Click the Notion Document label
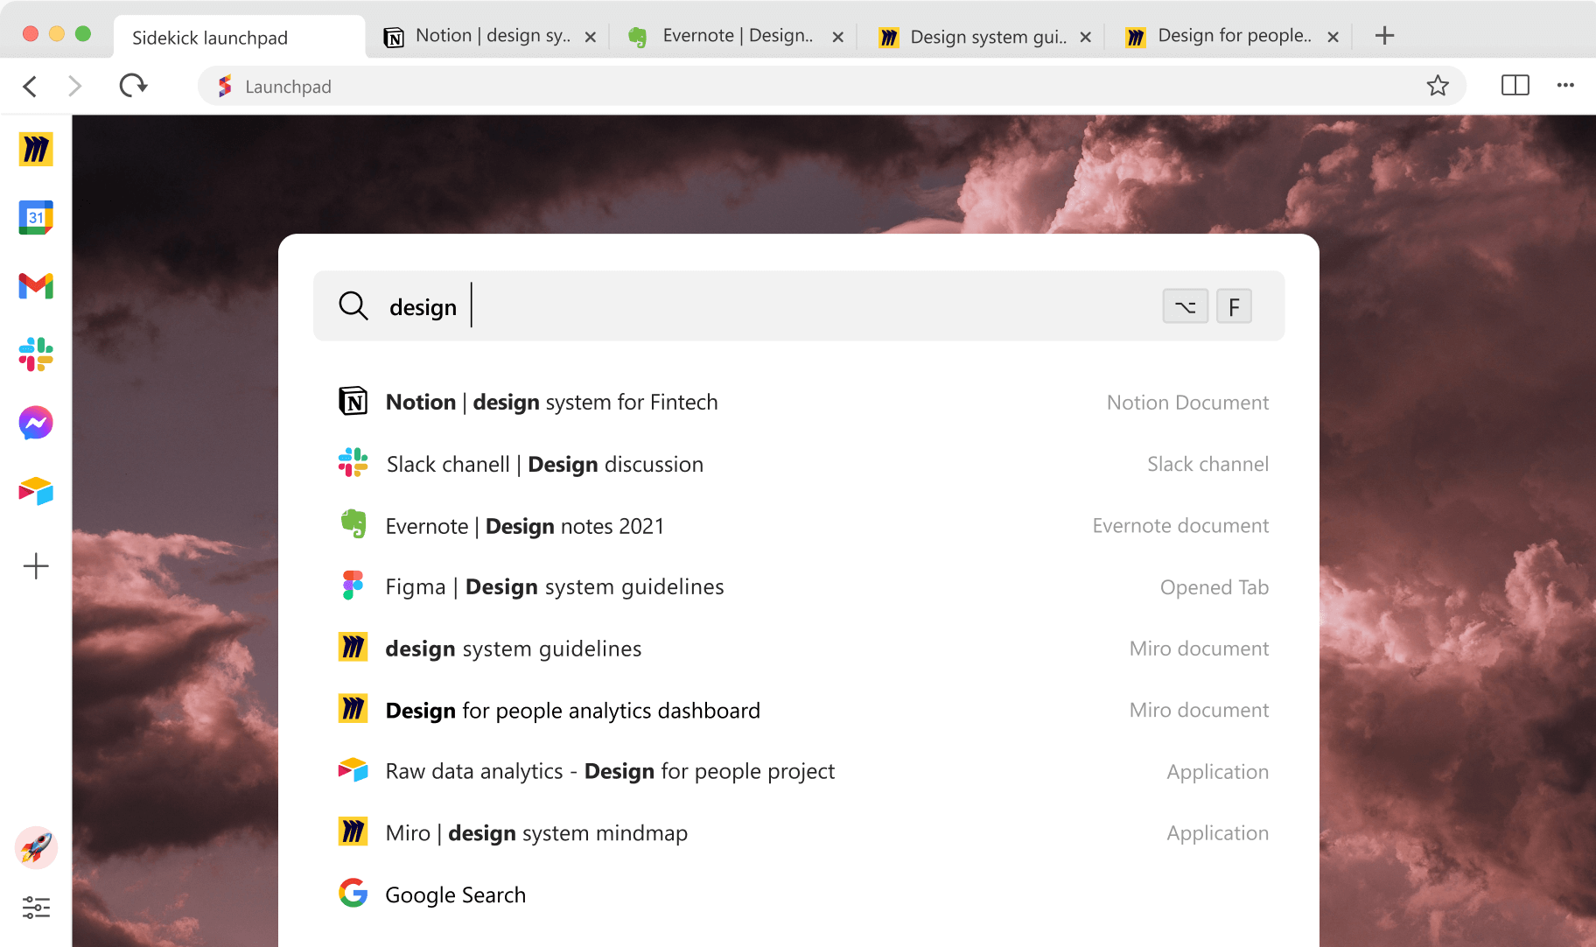 1187,403
